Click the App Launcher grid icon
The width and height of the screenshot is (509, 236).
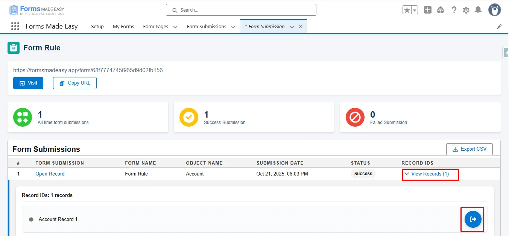click(15, 26)
